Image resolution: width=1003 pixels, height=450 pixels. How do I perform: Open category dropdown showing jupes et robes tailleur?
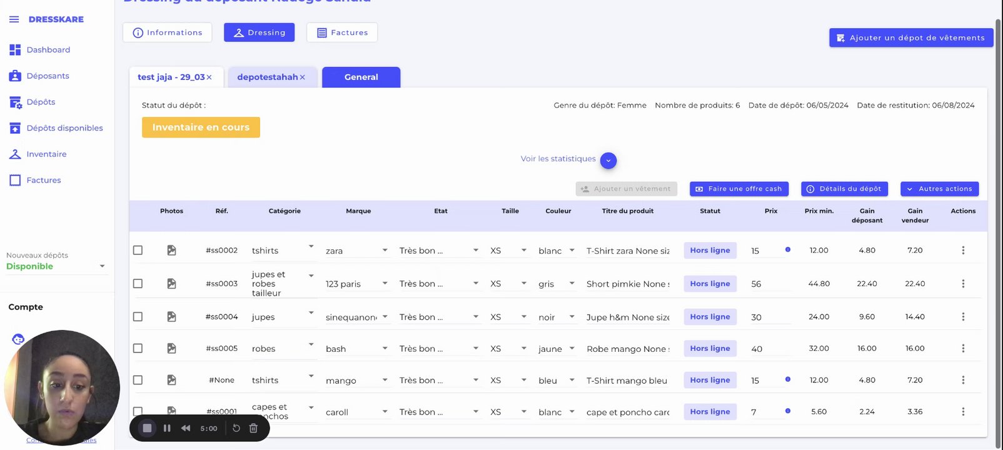tap(311, 276)
